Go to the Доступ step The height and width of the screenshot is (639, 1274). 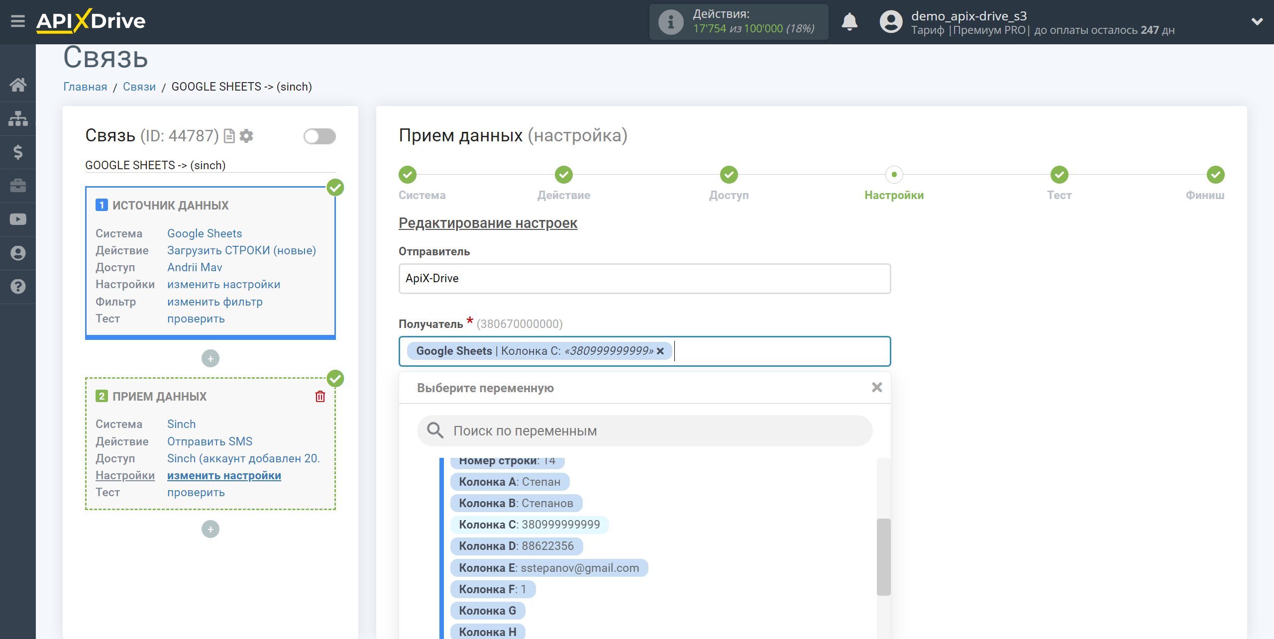click(x=729, y=175)
